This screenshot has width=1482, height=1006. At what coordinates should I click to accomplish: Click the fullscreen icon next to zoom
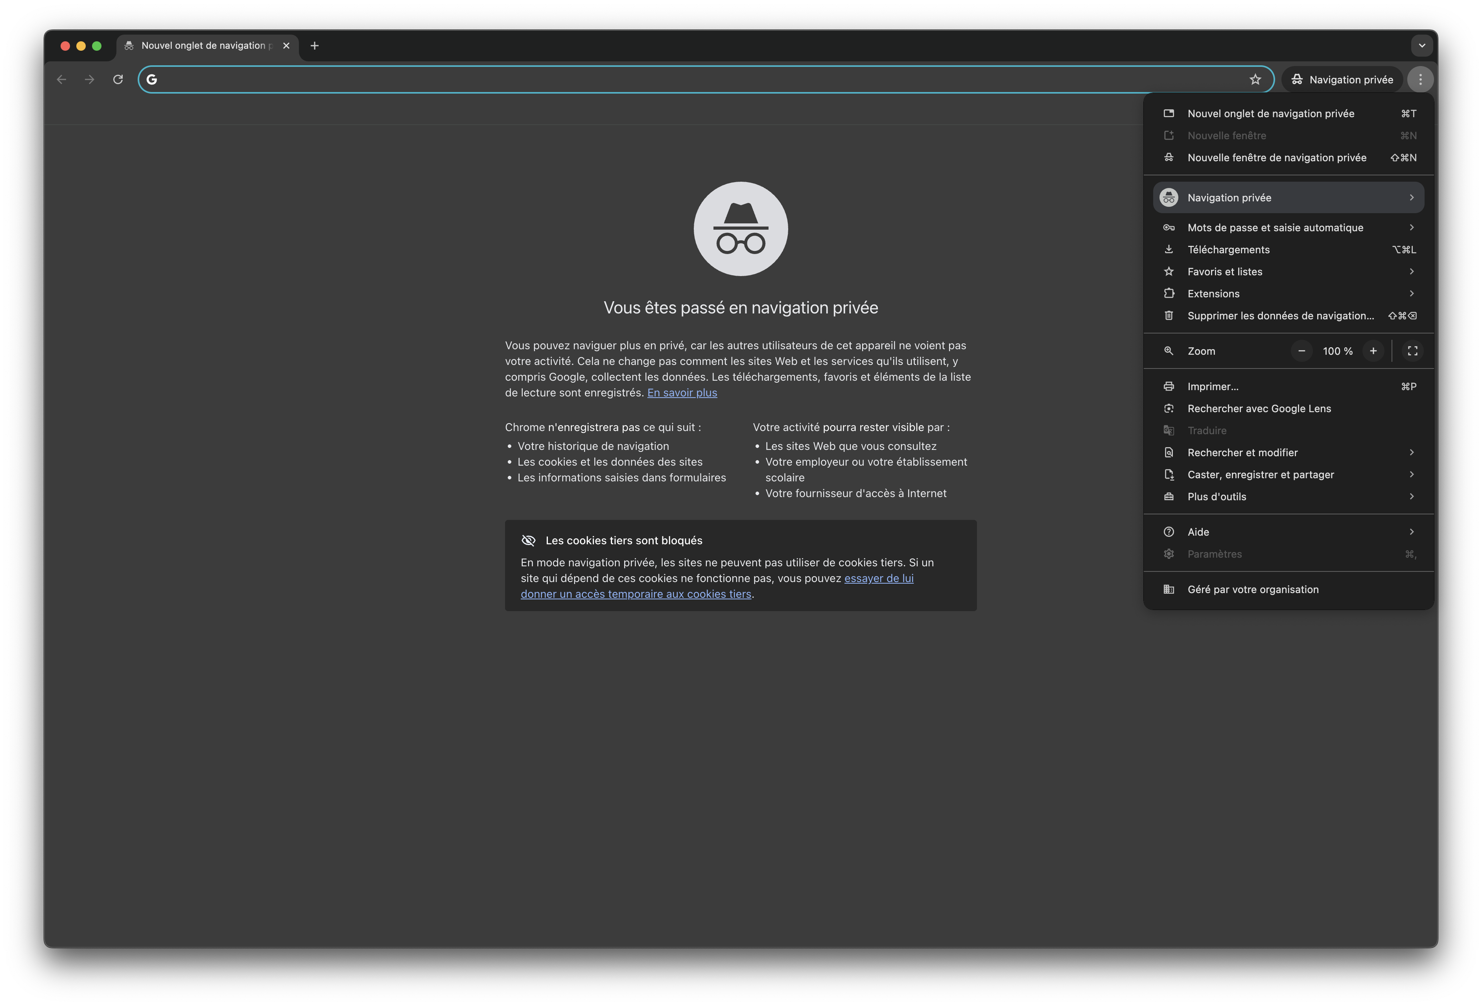(x=1412, y=351)
